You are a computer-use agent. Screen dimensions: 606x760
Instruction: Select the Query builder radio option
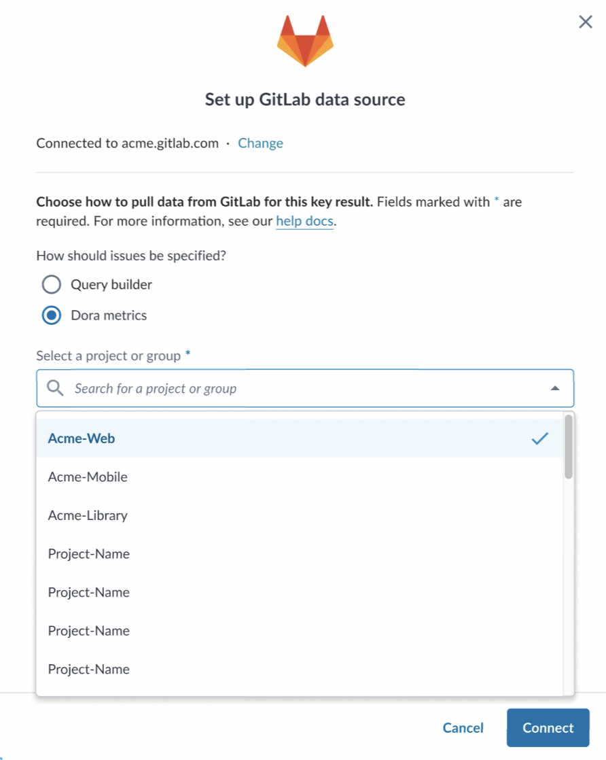[52, 285]
